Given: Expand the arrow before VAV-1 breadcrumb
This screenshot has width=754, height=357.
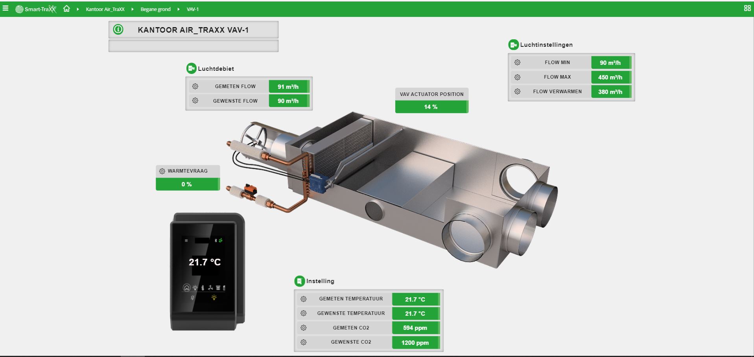Looking at the screenshot, I should point(178,9).
